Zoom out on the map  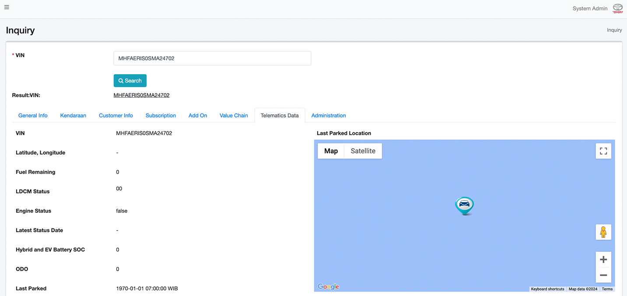(x=603, y=275)
